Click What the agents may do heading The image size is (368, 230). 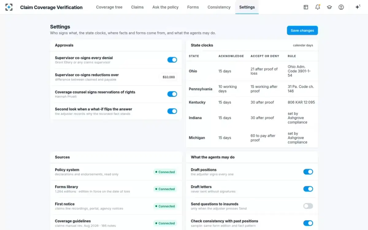tap(213, 157)
